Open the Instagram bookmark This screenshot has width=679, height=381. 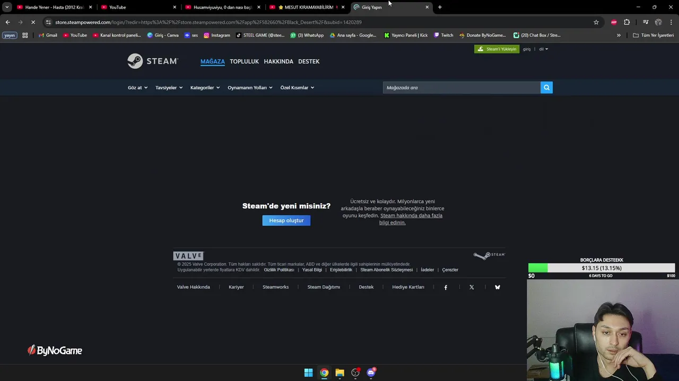point(217,35)
